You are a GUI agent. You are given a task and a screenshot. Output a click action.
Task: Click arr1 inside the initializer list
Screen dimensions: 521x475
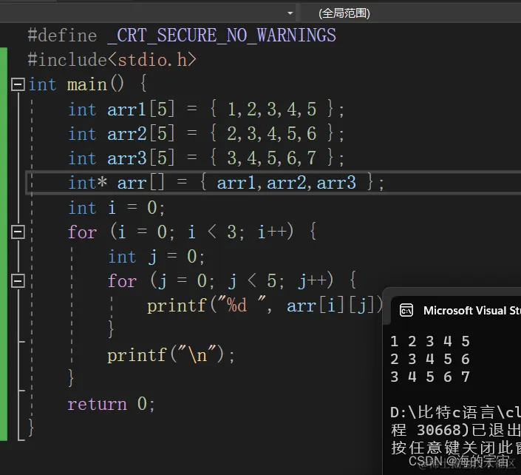(x=236, y=183)
